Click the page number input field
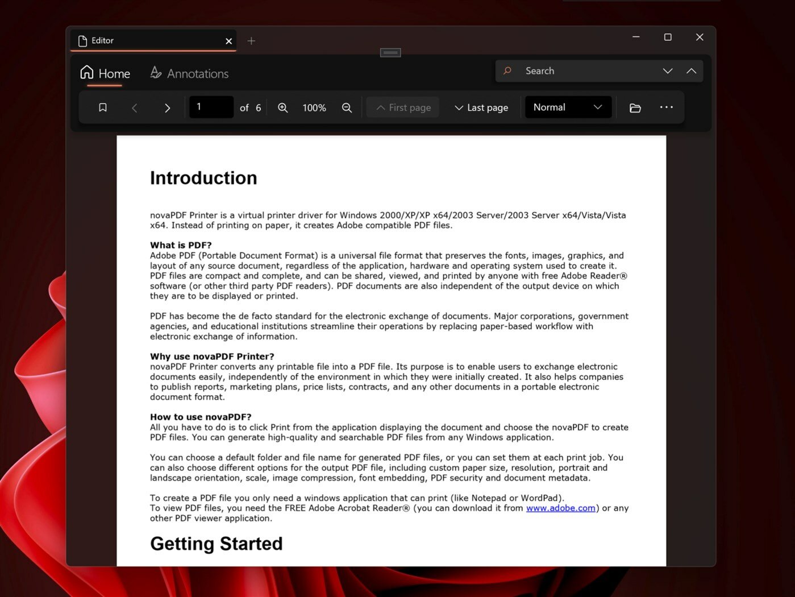This screenshot has height=597, width=795. (211, 107)
